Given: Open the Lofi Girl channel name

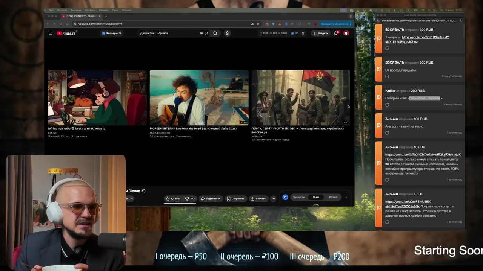Looking at the screenshot, I should coord(52,133).
